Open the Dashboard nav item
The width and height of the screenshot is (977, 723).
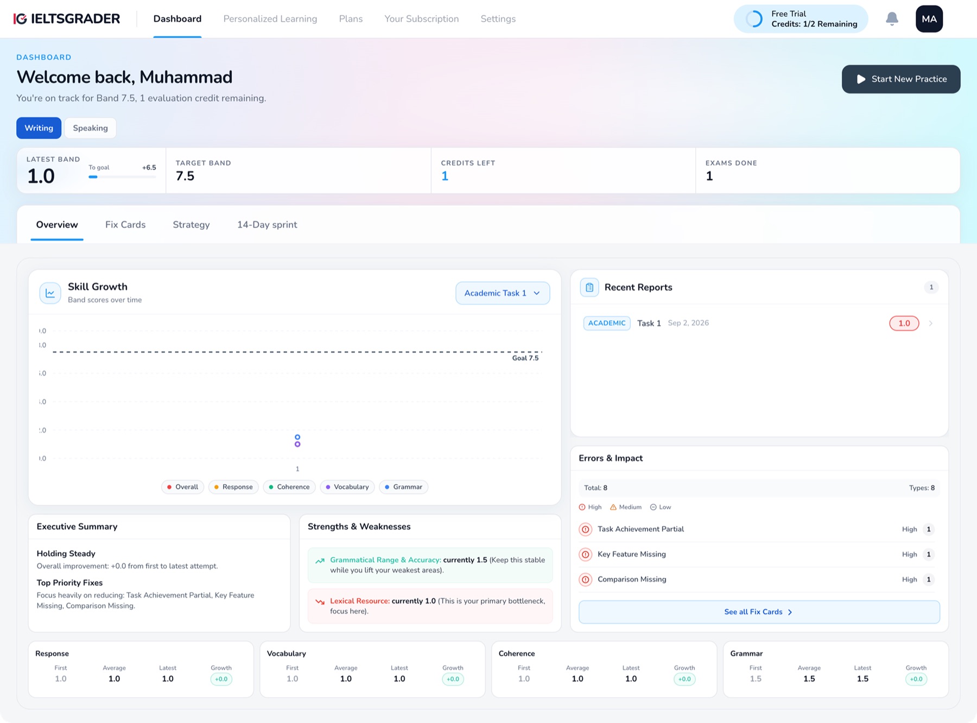[177, 19]
